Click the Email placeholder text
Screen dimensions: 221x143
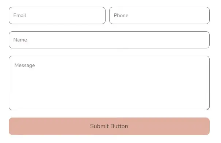tap(20, 15)
